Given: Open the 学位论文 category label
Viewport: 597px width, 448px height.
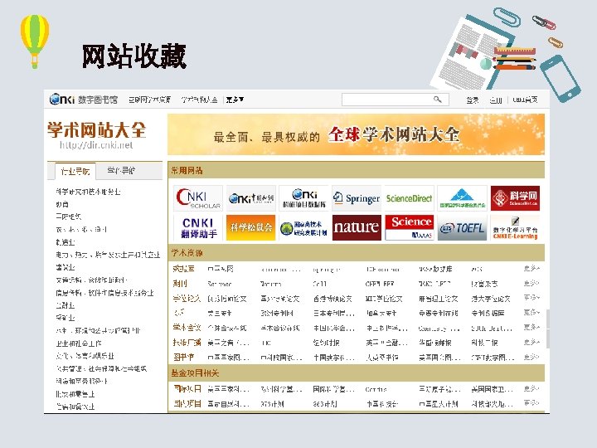Looking at the screenshot, I should 187,299.
